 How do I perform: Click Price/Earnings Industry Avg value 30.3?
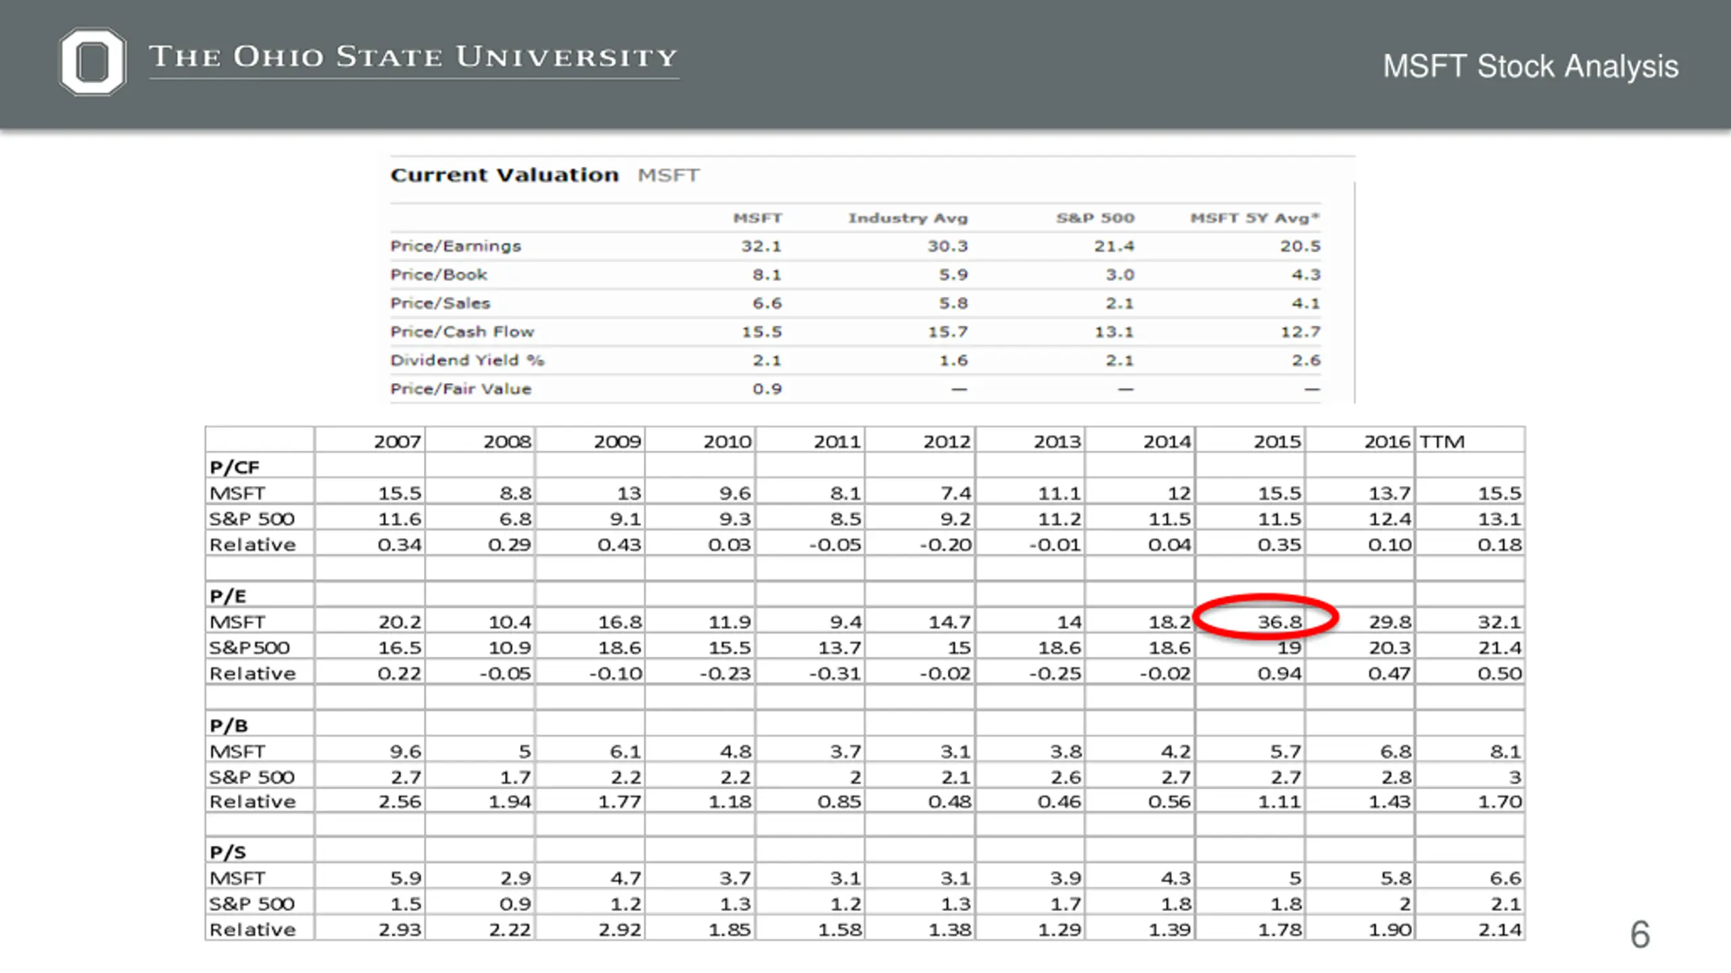[947, 247]
